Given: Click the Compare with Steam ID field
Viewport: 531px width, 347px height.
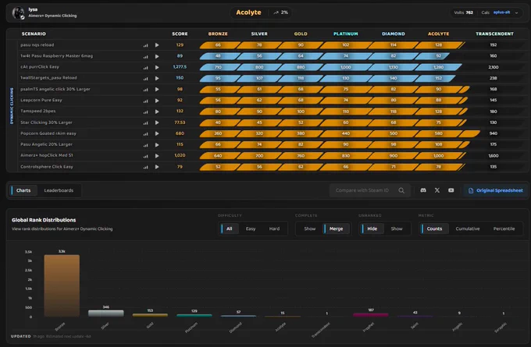Looking at the screenshot, I should pyautogui.click(x=362, y=190).
